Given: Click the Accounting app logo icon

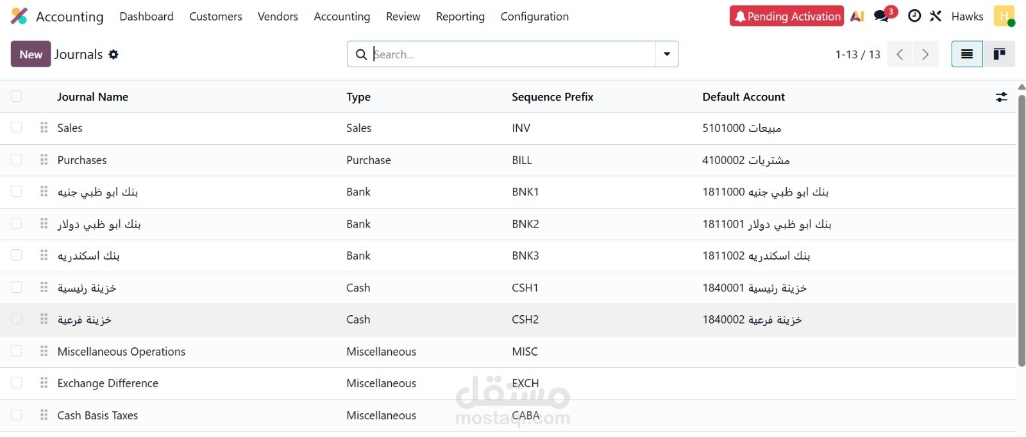Looking at the screenshot, I should (x=19, y=16).
